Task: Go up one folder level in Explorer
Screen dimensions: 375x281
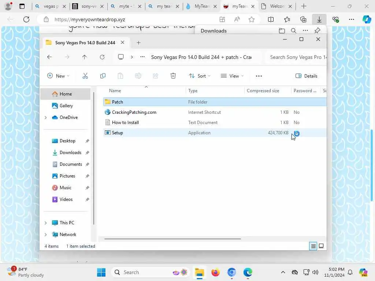Action: 85,57
